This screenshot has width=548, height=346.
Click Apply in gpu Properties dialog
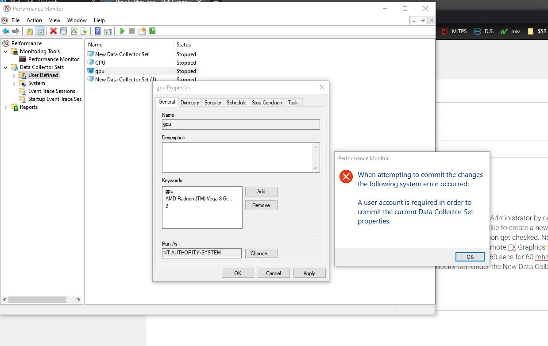click(x=309, y=273)
